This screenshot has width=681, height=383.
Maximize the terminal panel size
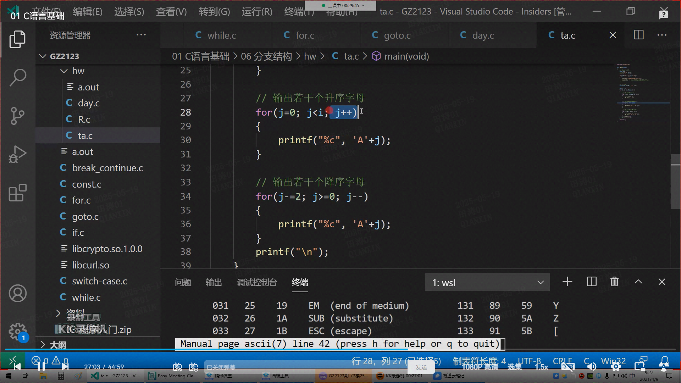pyautogui.click(x=638, y=282)
